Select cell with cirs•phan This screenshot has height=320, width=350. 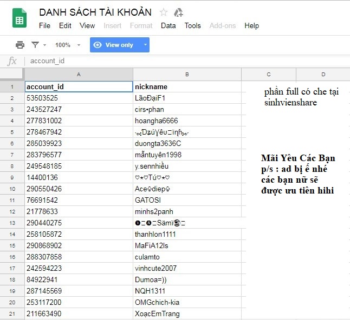pos(187,109)
